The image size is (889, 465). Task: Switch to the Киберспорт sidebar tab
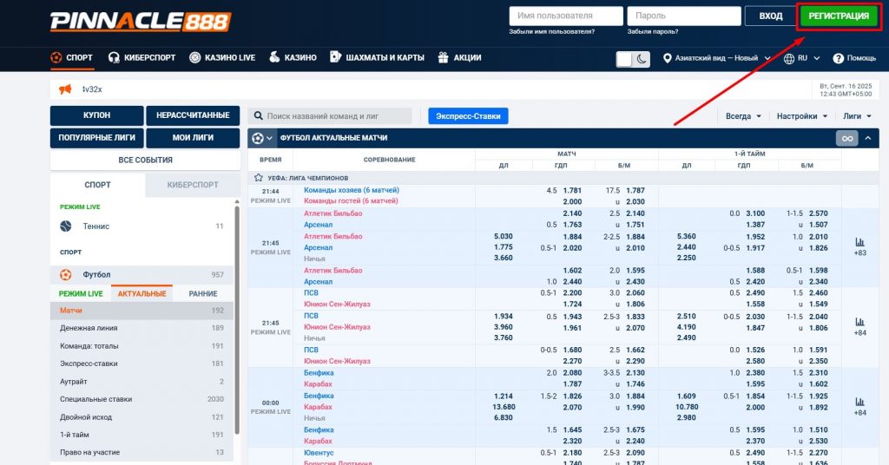pos(192,185)
